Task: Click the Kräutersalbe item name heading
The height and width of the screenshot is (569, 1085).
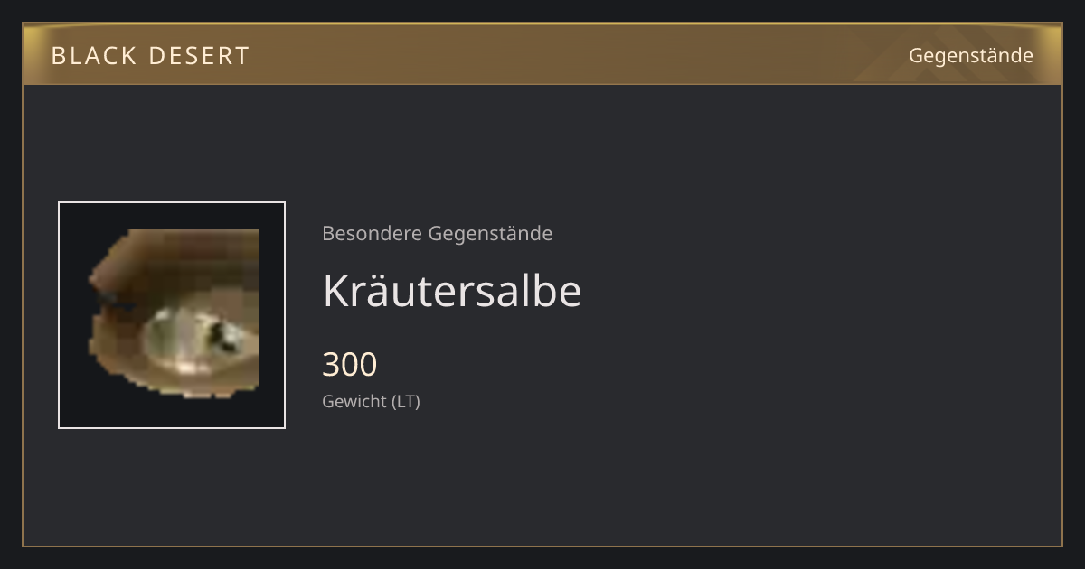Action: (452, 291)
